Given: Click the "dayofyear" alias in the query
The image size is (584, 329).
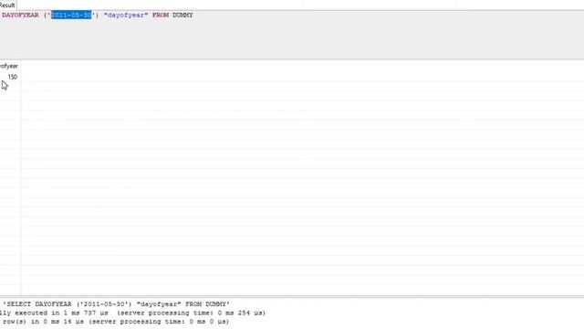Looking at the screenshot, I should point(126,16).
